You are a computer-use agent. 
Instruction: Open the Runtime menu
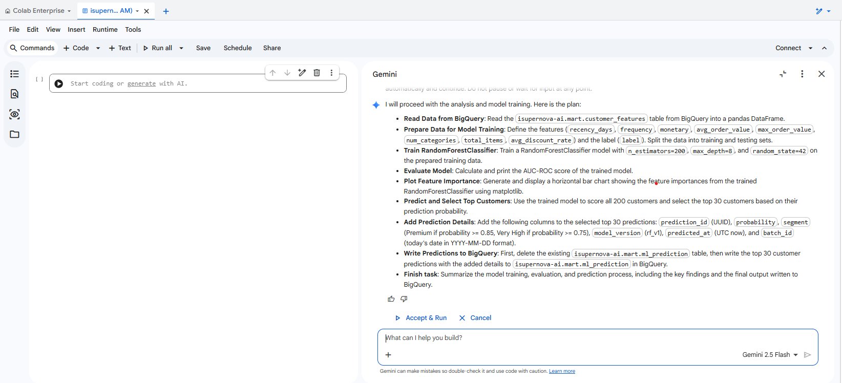(105, 30)
